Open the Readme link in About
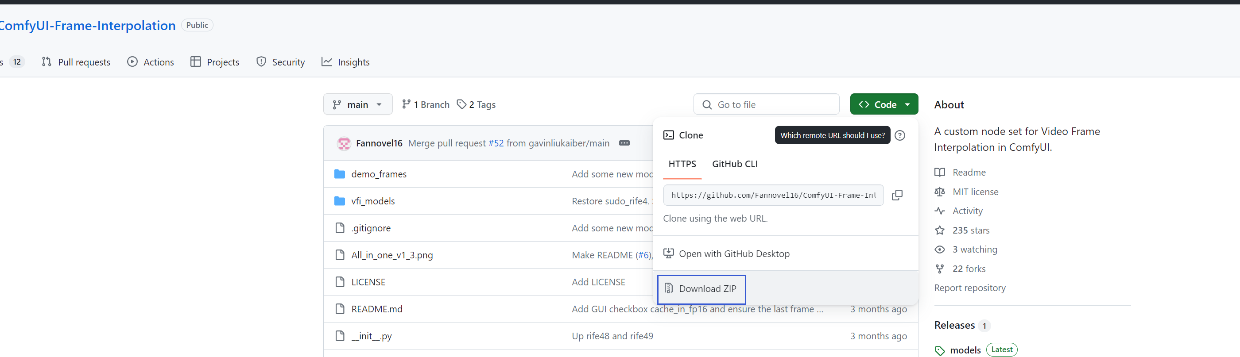Viewport: 1240px width, 357px height. [969, 172]
